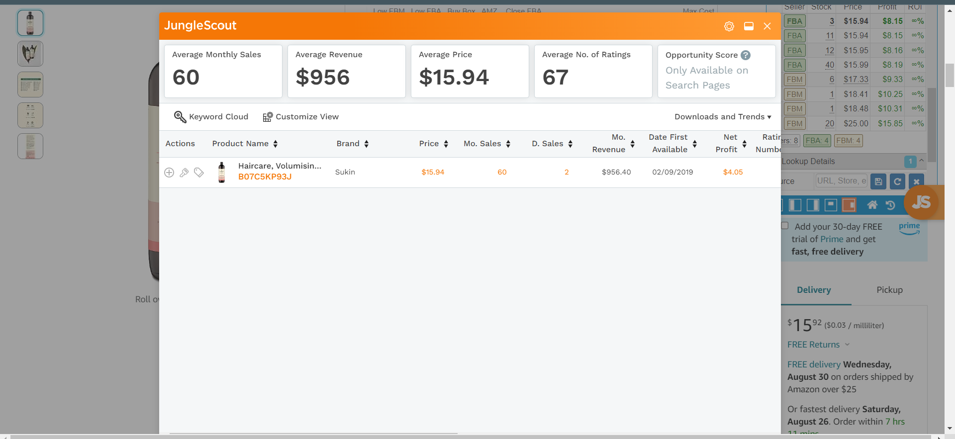This screenshot has height=439, width=955.
Task: Select the fourth product image thumbnail
Action: [30, 115]
